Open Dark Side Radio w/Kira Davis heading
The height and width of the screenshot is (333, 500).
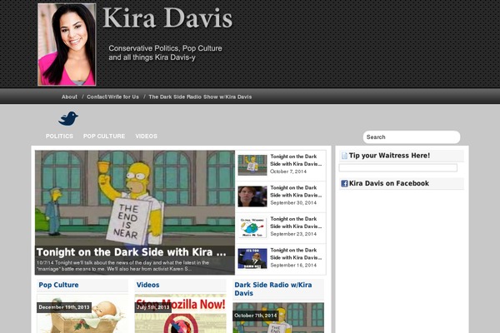tap(273, 289)
